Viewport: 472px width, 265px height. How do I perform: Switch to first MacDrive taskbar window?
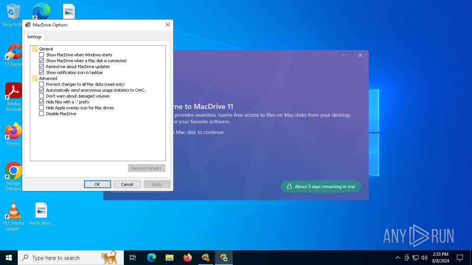[x=205, y=258]
